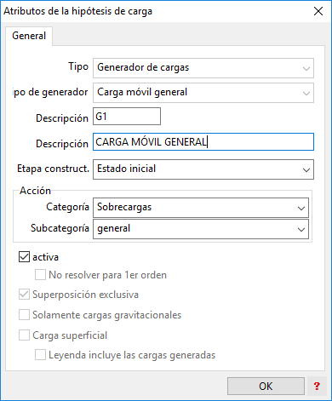The image size is (332, 401).
Task: Toggle Superposición exclusiva checkbox
Action: click(24, 295)
